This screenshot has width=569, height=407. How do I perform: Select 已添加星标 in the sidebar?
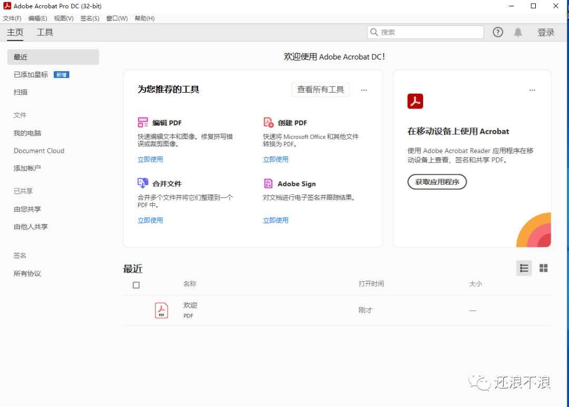point(31,75)
